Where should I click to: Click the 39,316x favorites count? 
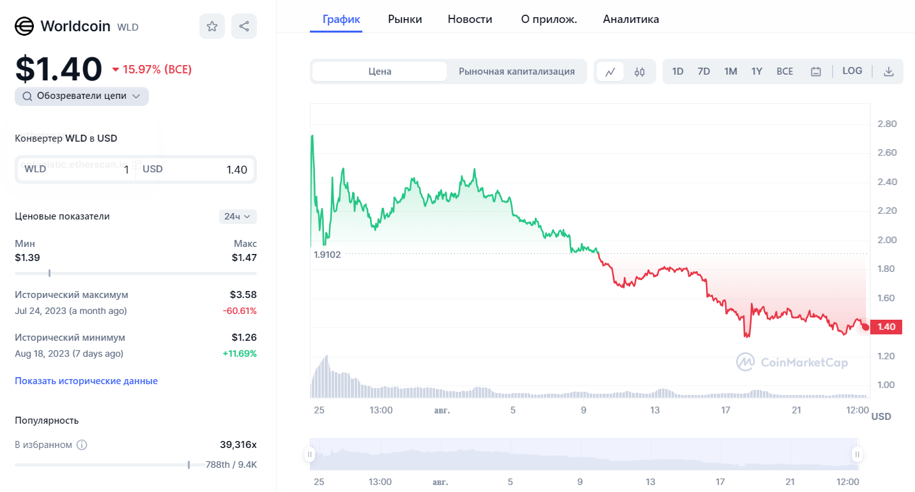point(238,444)
